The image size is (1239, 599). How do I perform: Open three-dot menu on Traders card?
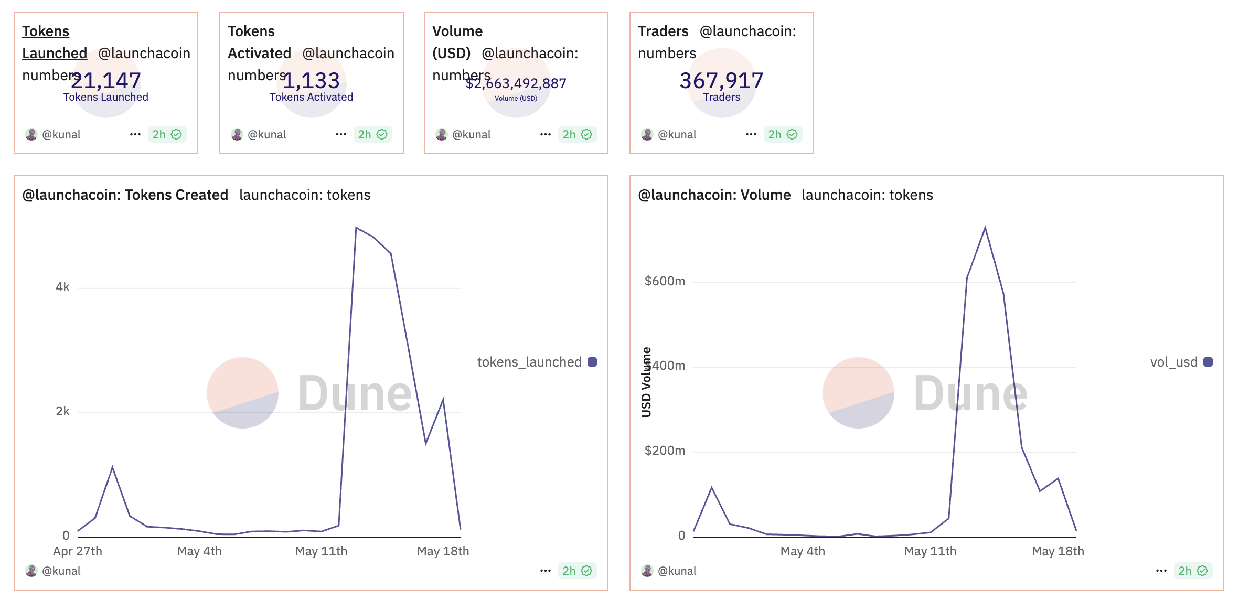(x=751, y=134)
